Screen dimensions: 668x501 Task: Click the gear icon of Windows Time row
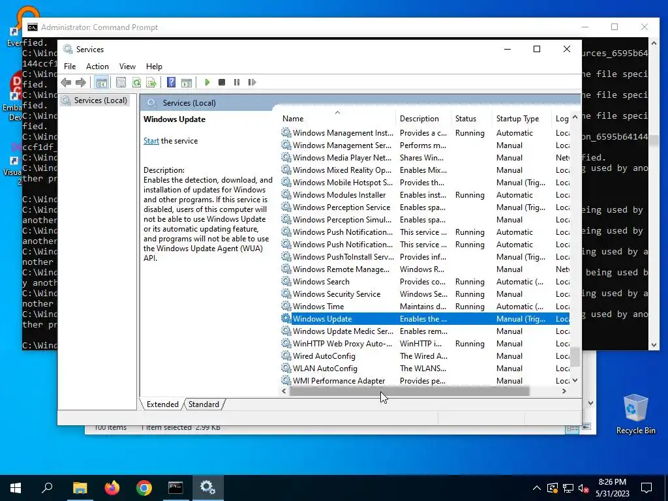(x=286, y=307)
